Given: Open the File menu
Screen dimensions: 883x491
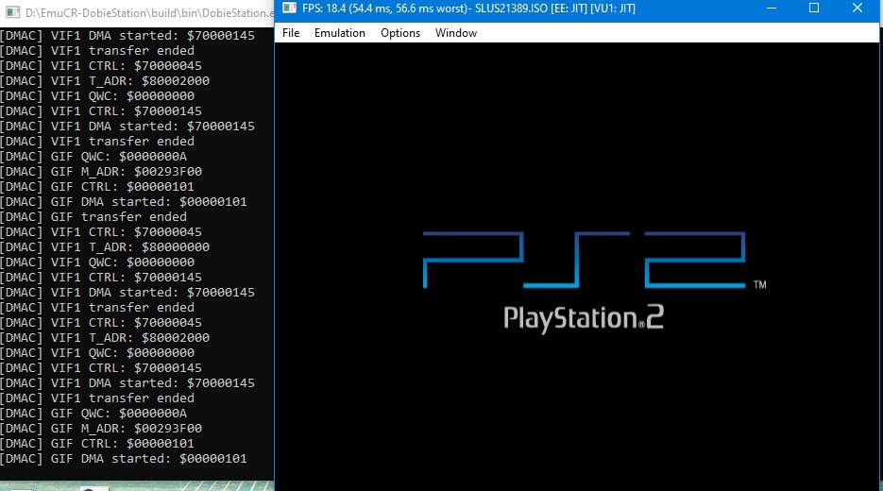Looking at the screenshot, I should point(291,33).
